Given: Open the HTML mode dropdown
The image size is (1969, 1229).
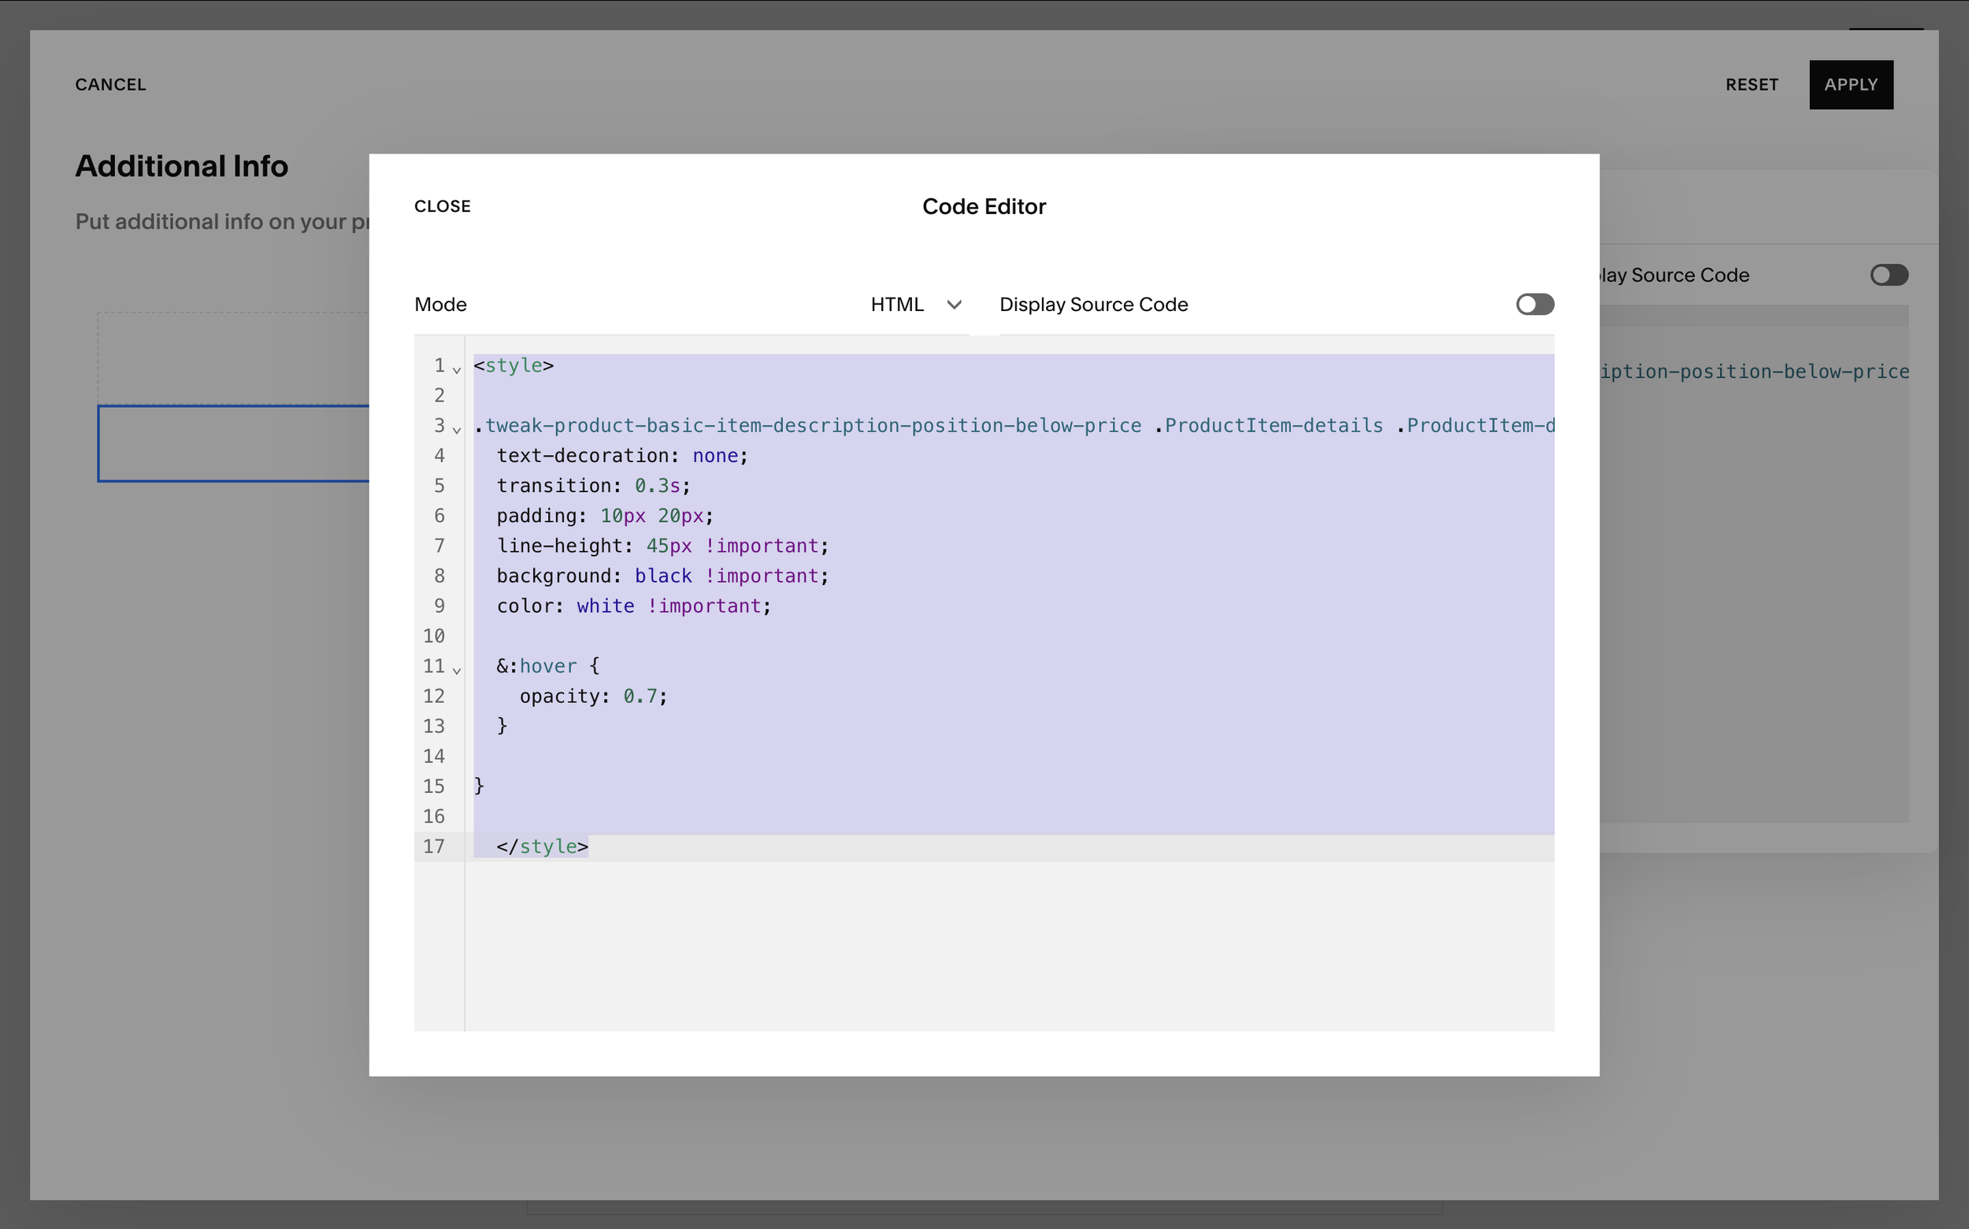Looking at the screenshot, I should [898, 305].
